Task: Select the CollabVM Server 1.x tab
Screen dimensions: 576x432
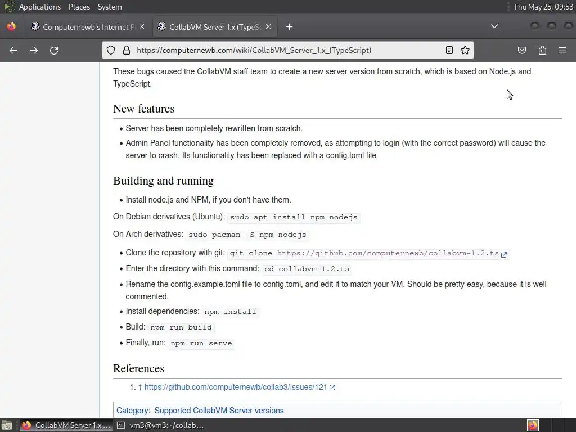Action: [215, 27]
